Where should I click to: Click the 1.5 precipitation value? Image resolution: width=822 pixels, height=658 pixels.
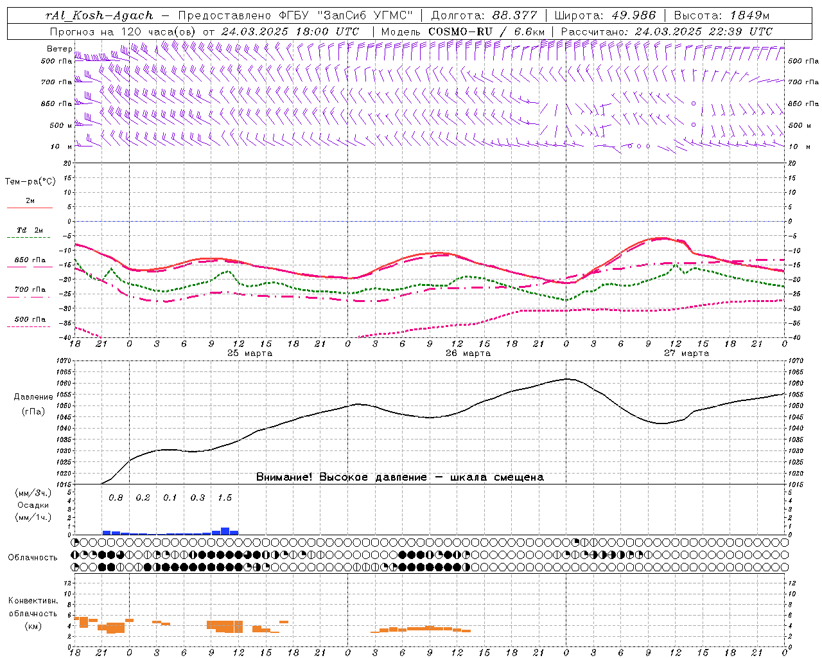click(x=225, y=498)
